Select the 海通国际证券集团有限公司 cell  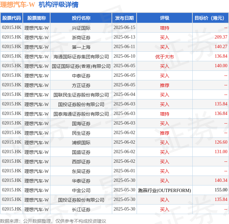(81, 57)
